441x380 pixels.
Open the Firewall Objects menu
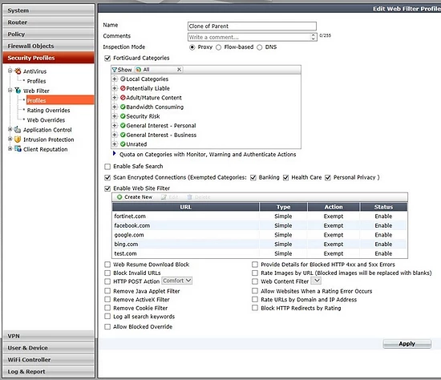point(49,46)
